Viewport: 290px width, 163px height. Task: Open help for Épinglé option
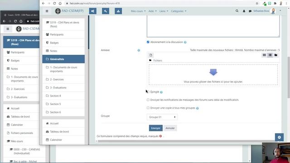(x=161, y=92)
